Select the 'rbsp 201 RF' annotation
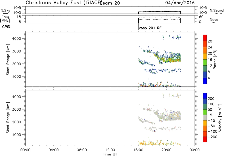225x156 pixels. pyautogui.click(x=150, y=28)
